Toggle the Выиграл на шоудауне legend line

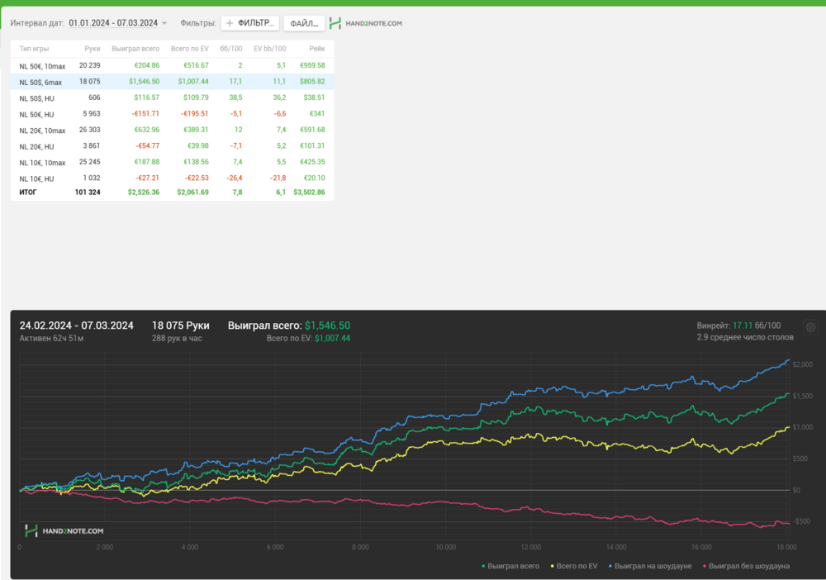[650, 566]
